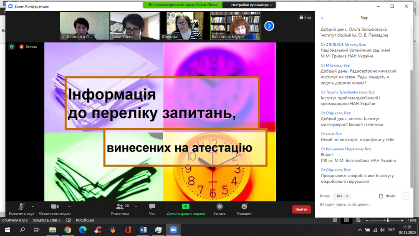The height and width of the screenshot is (236, 419).
Task: Open recipient dropdown set to Все
Action: 342,196
